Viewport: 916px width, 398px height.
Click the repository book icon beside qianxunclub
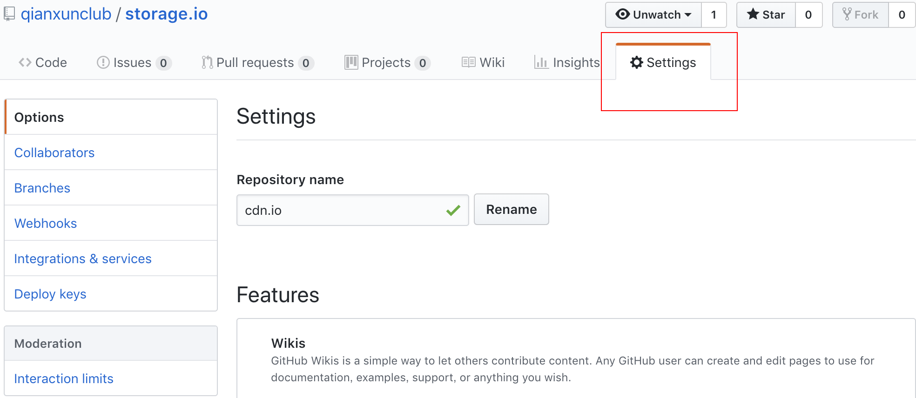tap(9, 14)
